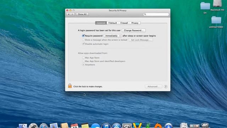The image size is (227, 128).
Task: Open Messages from the dock
Action: (95, 126)
